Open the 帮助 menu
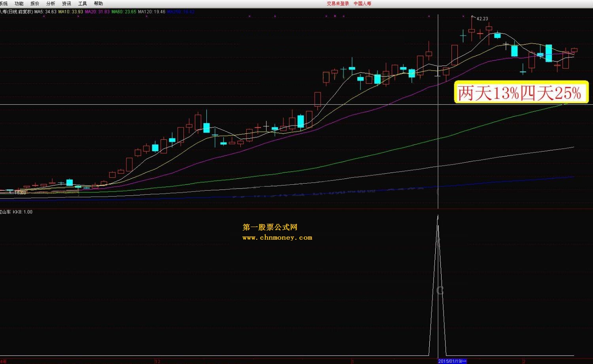593x364 pixels. 98,4
